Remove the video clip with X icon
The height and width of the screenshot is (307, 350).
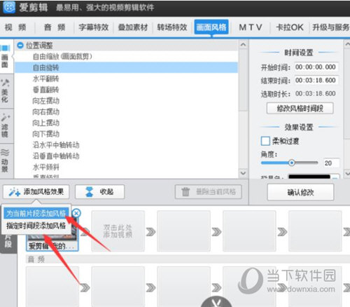[76, 213]
